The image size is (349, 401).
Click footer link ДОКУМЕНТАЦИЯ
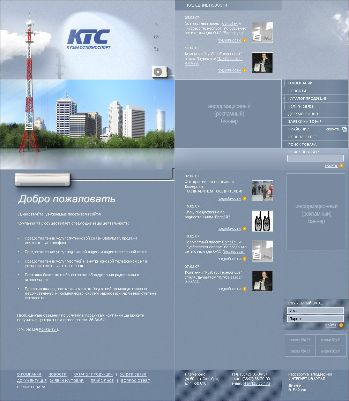(x=32, y=380)
